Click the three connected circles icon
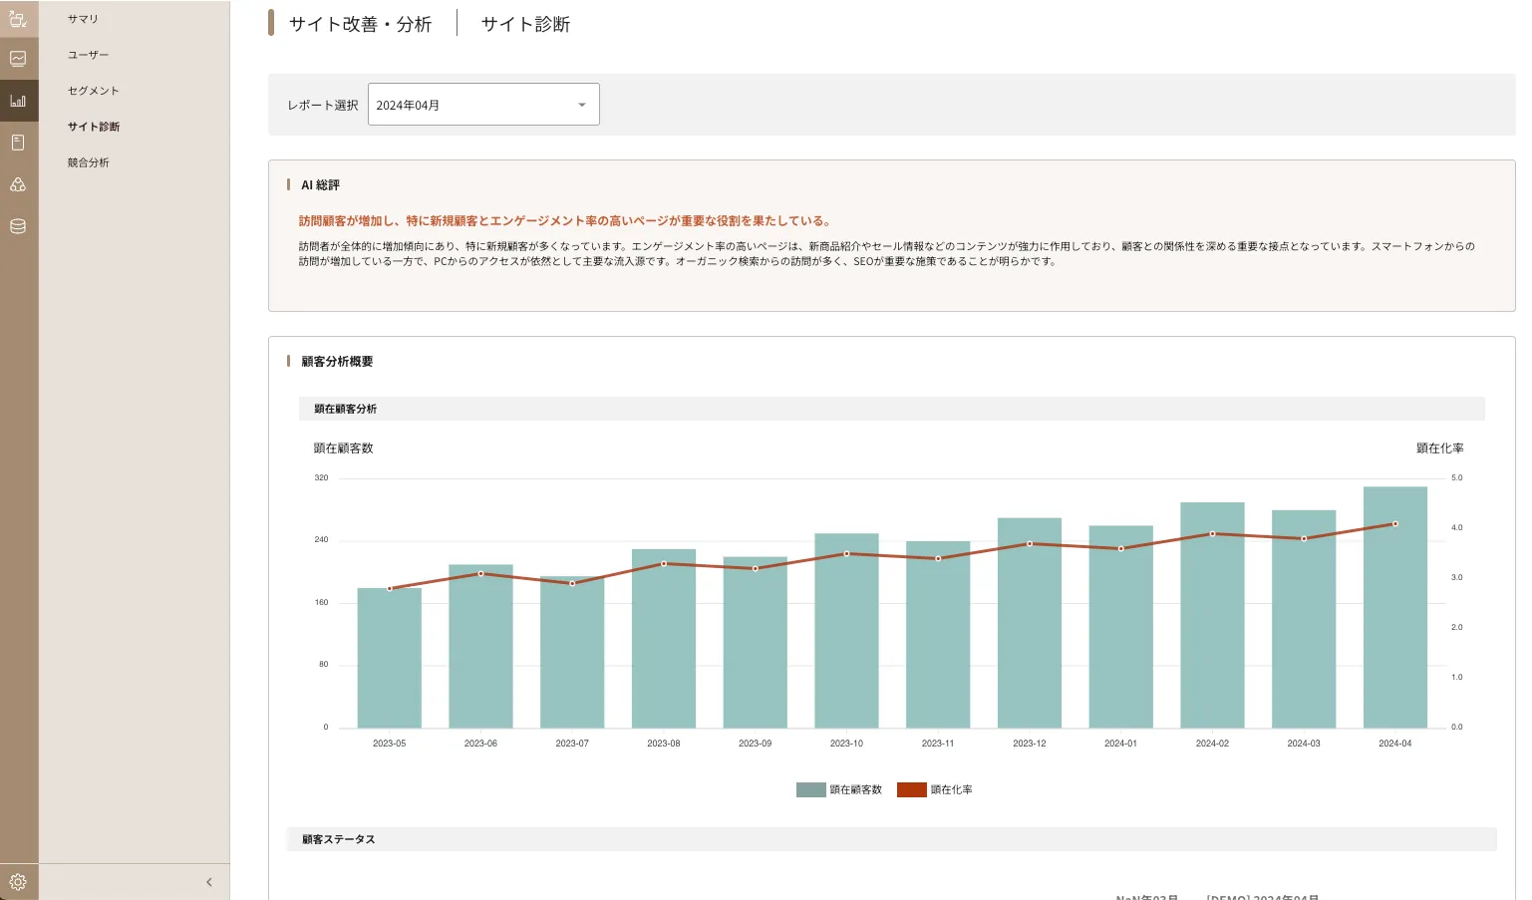Screen dimensions: 1532x900 [18, 184]
